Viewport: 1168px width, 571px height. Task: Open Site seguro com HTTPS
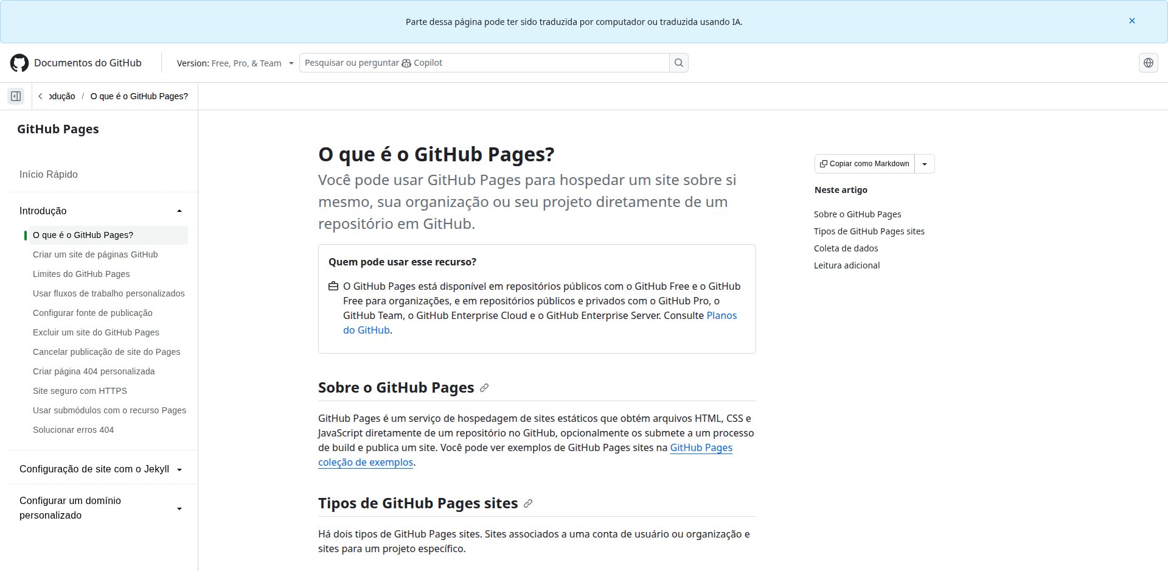80,391
